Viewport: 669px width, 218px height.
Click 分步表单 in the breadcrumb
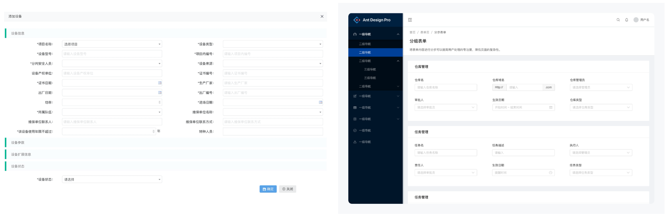coord(440,32)
